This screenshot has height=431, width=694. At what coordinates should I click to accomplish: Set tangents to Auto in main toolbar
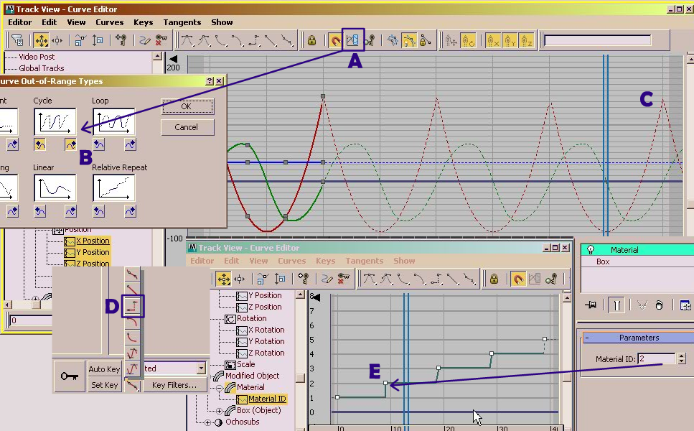click(187, 41)
